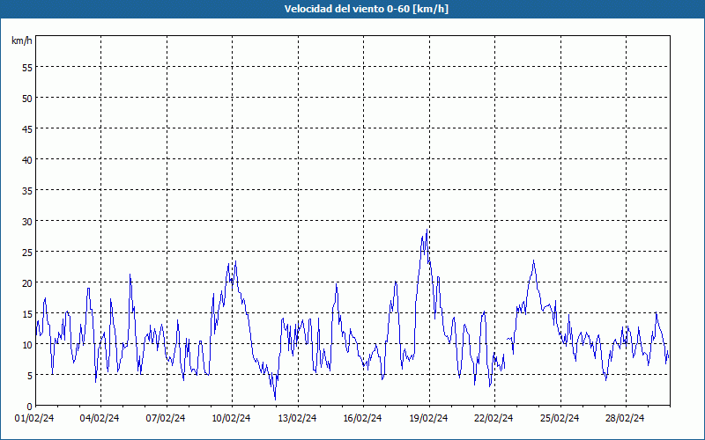Viewport: 705px width, 440px height.
Task: Click the date label 22/02/24
Action: [x=493, y=419]
